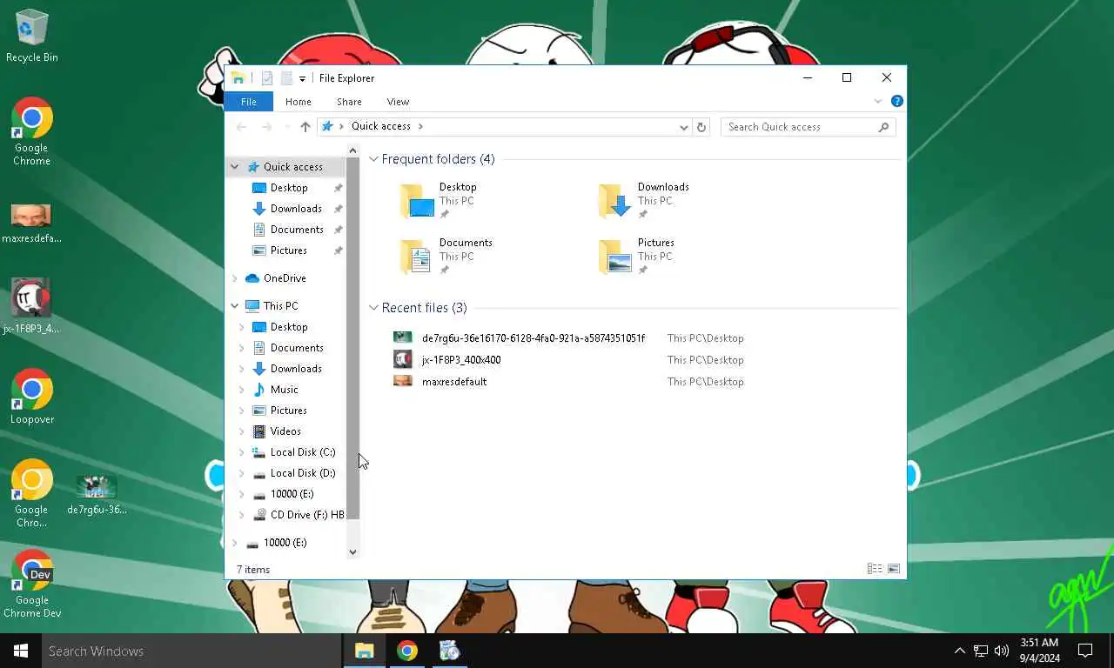The height and width of the screenshot is (668, 1114).
Task: Select Local Disk (C:) drive
Action: 302,452
